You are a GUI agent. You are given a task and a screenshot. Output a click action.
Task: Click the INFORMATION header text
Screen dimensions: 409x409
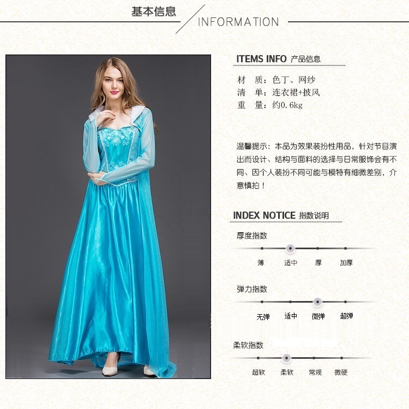click(x=238, y=22)
